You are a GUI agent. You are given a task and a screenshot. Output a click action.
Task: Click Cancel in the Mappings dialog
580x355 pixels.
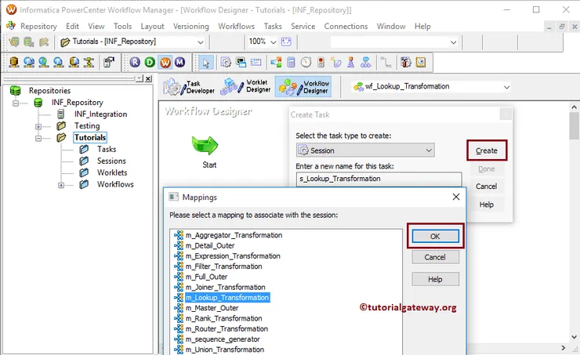click(435, 257)
